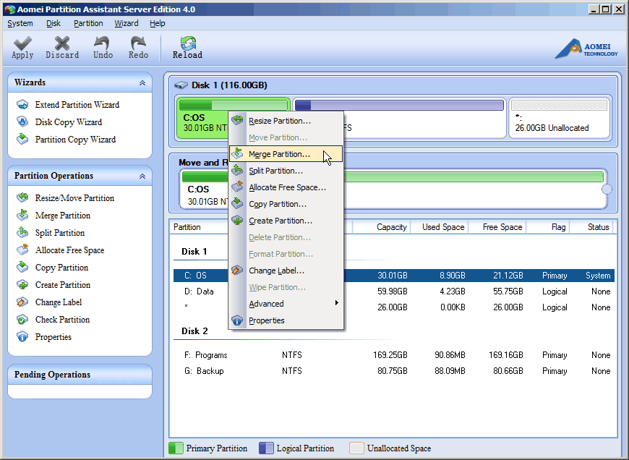Click Copy Partition icon in context menu
The height and width of the screenshot is (460, 629).
[x=237, y=203]
